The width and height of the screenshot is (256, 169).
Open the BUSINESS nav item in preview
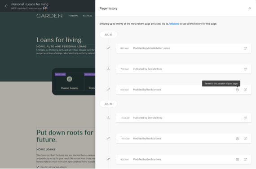tap(87, 16)
